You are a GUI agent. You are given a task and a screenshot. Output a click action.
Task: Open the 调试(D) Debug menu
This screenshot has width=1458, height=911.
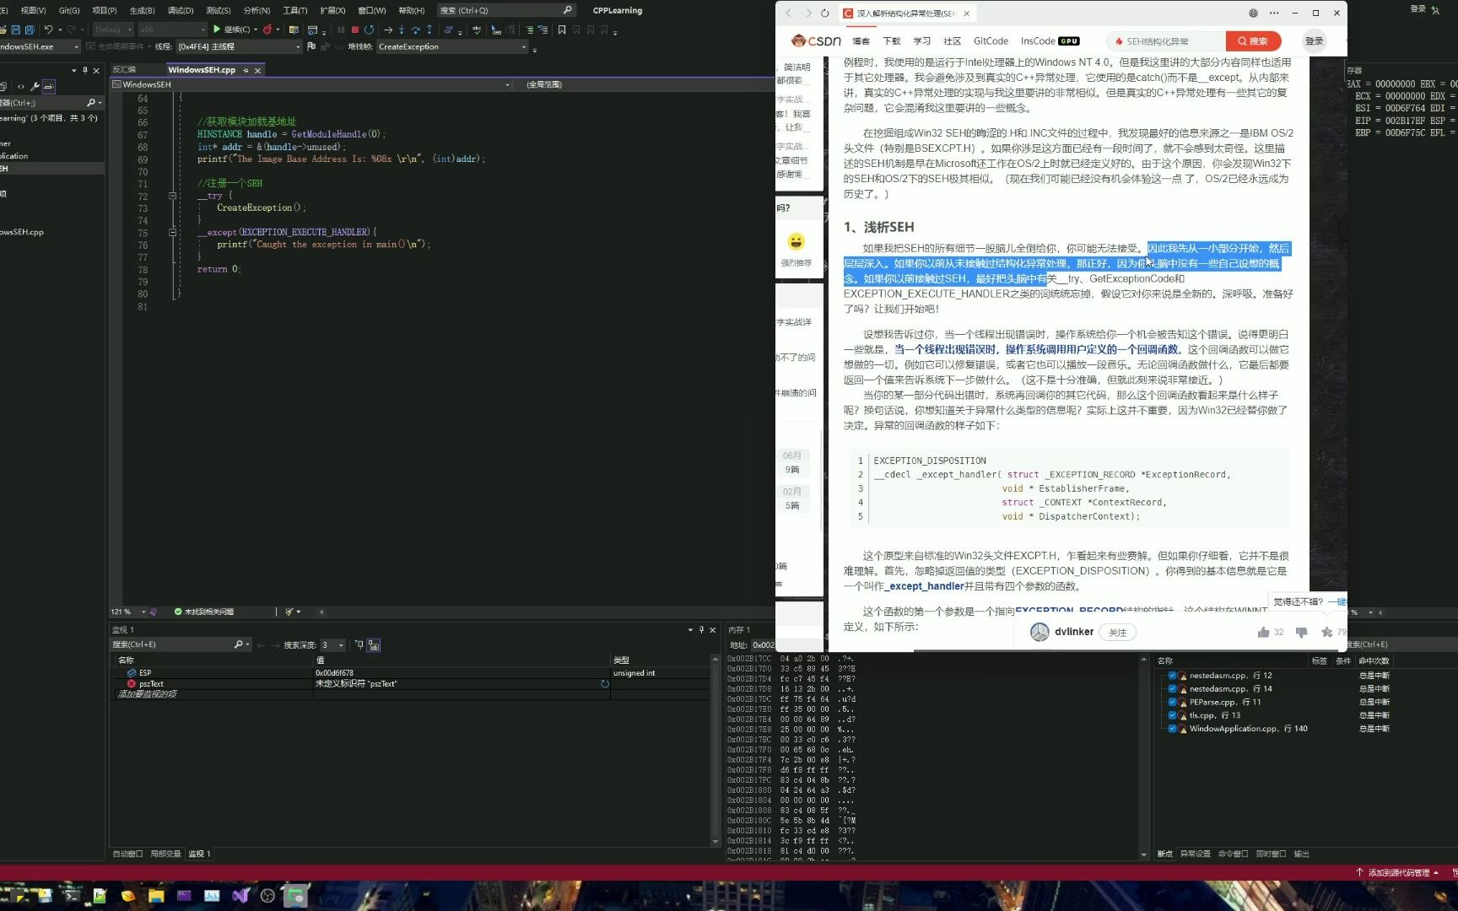(x=180, y=10)
